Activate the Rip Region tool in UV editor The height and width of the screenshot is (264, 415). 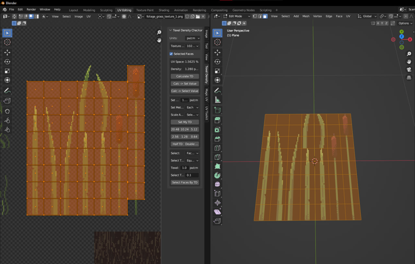pos(7,101)
